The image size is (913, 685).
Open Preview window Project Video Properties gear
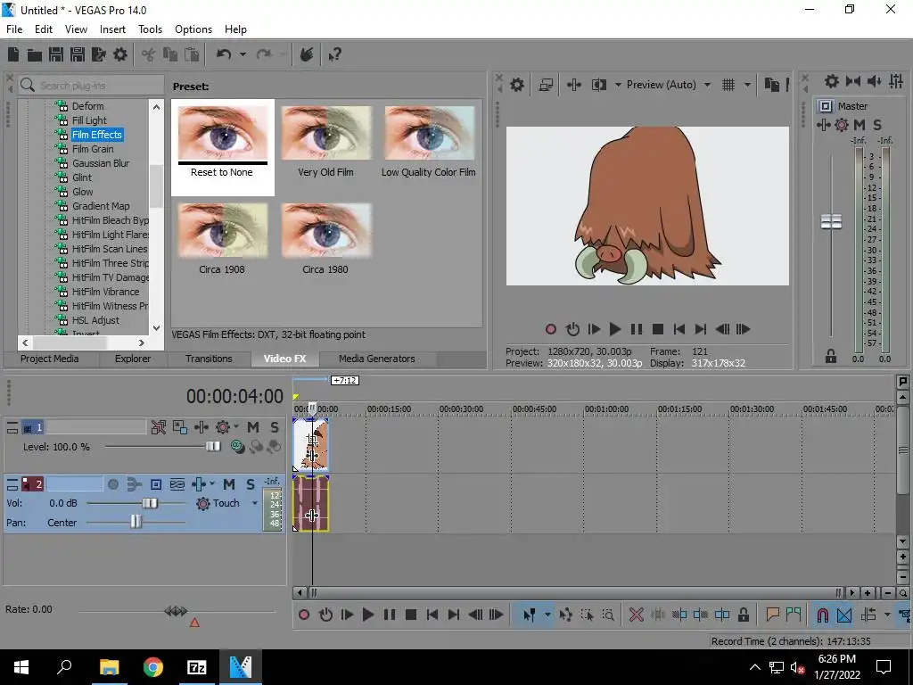(x=516, y=85)
